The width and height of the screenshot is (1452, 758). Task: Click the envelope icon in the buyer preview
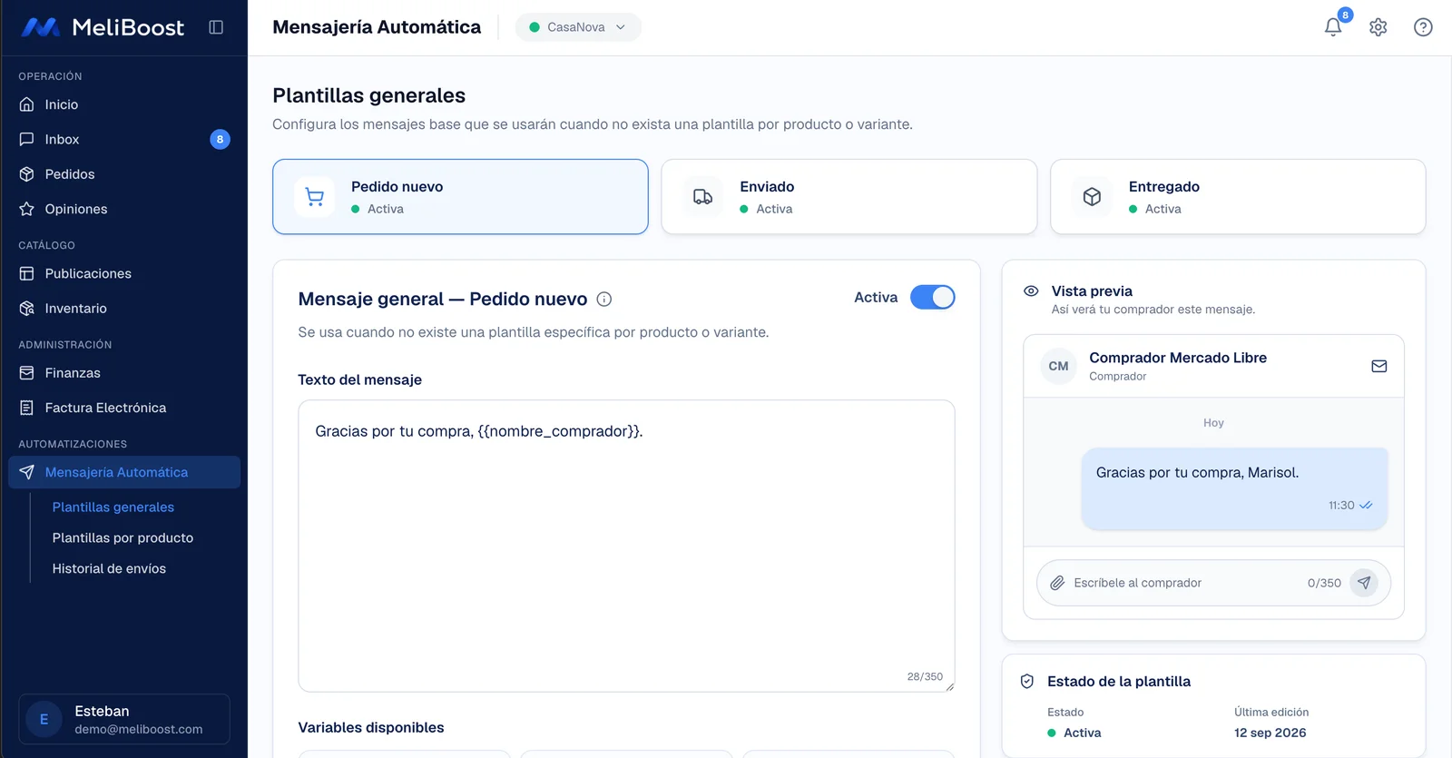click(x=1379, y=367)
